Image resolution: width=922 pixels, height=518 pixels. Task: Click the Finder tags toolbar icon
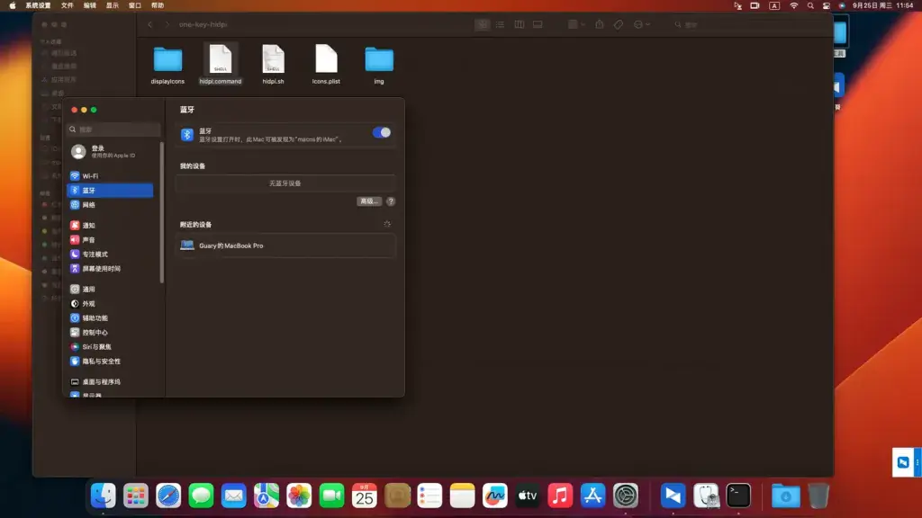(618, 24)
